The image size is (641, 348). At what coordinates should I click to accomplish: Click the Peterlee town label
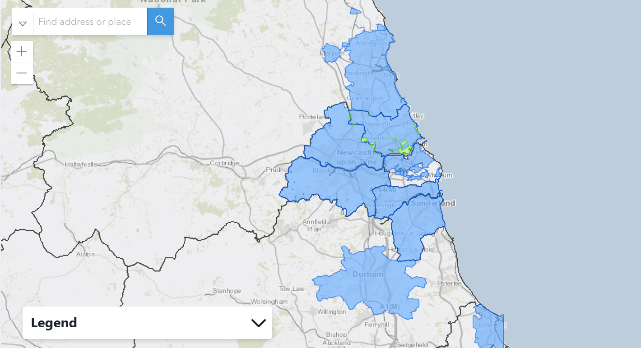449,283
